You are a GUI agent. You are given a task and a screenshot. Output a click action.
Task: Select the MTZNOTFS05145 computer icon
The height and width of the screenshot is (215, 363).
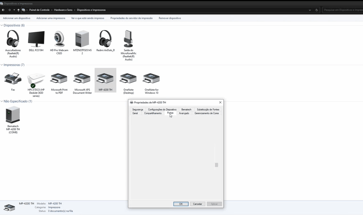click(82, 39)
